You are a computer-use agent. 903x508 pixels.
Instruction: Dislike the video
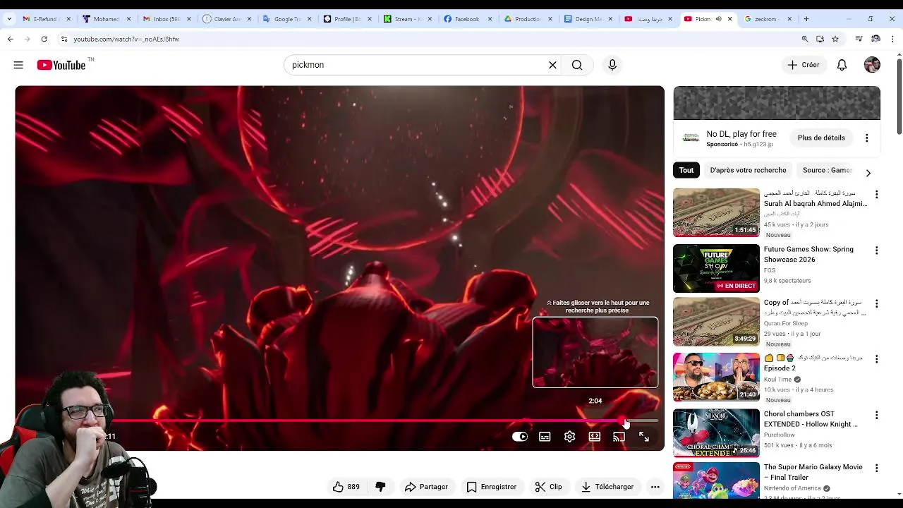[380, 487]
